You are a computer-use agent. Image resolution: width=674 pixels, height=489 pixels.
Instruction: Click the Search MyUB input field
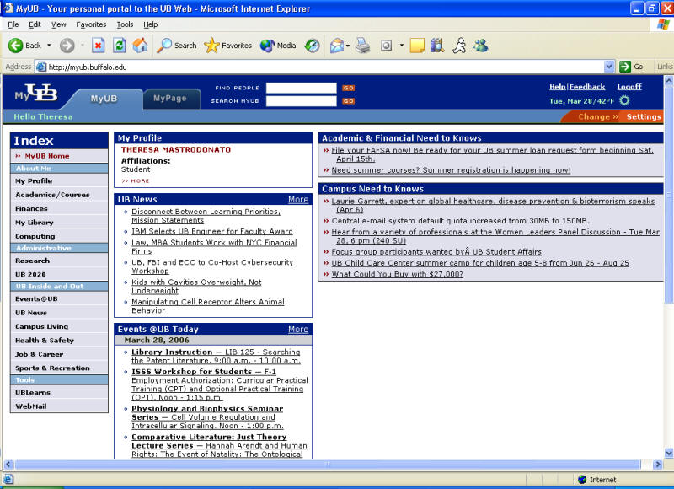[x=302, y=101]
